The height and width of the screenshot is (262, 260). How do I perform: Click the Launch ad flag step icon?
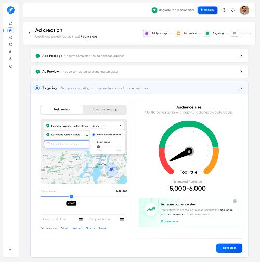tap(235, 33)
